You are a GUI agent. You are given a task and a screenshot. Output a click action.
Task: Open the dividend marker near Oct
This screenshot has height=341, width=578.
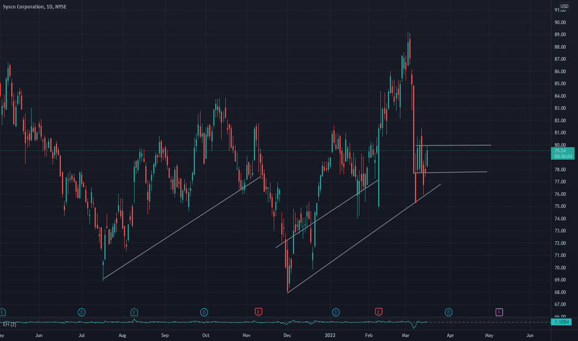204,312
